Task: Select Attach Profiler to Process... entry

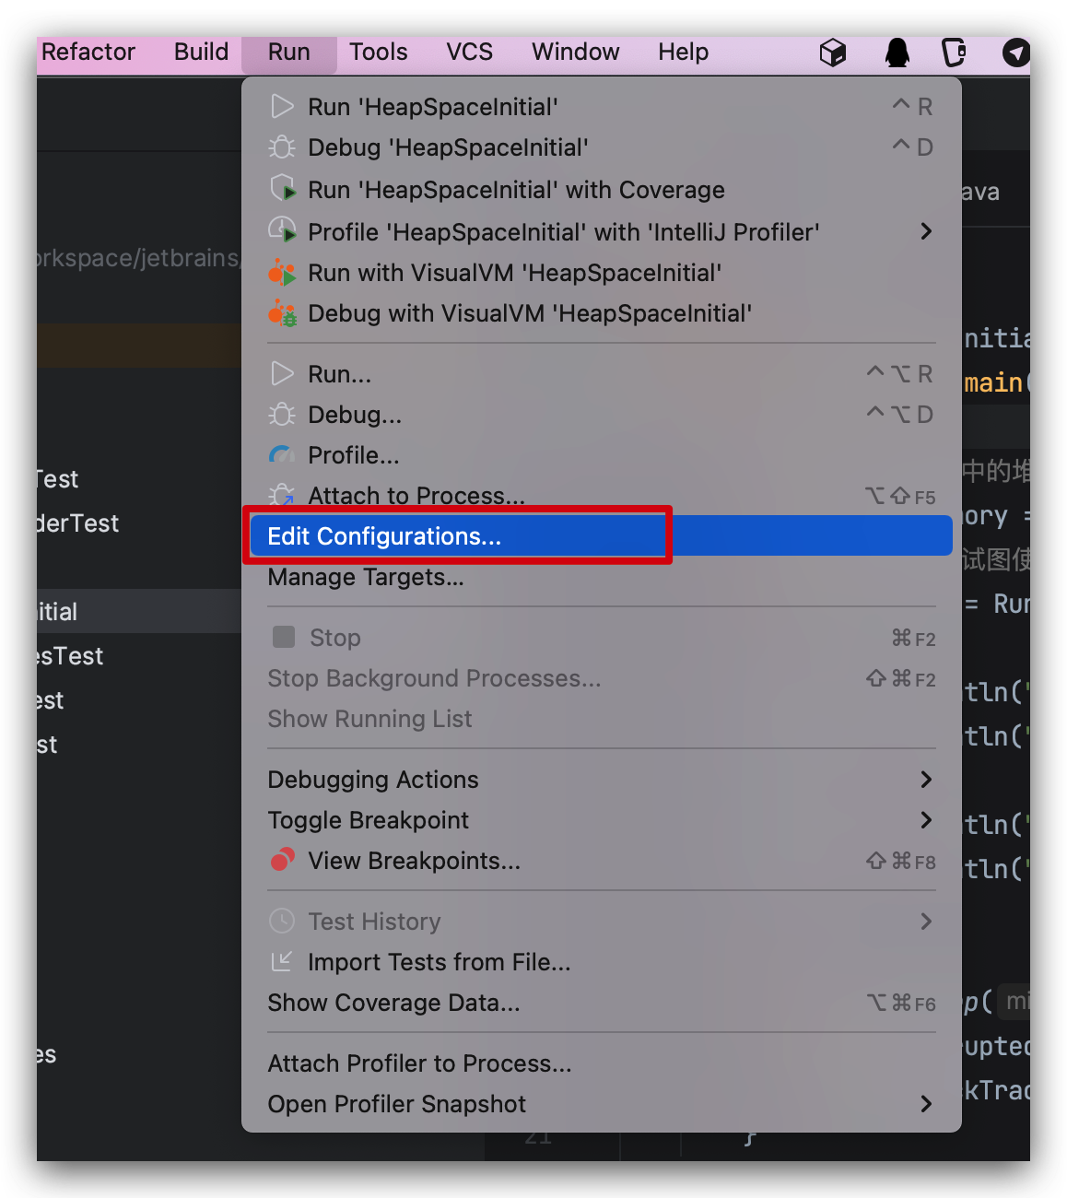Action: (419, 1063)
